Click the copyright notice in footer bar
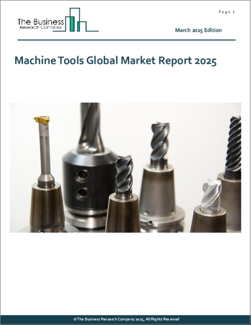 click(127, 319)
